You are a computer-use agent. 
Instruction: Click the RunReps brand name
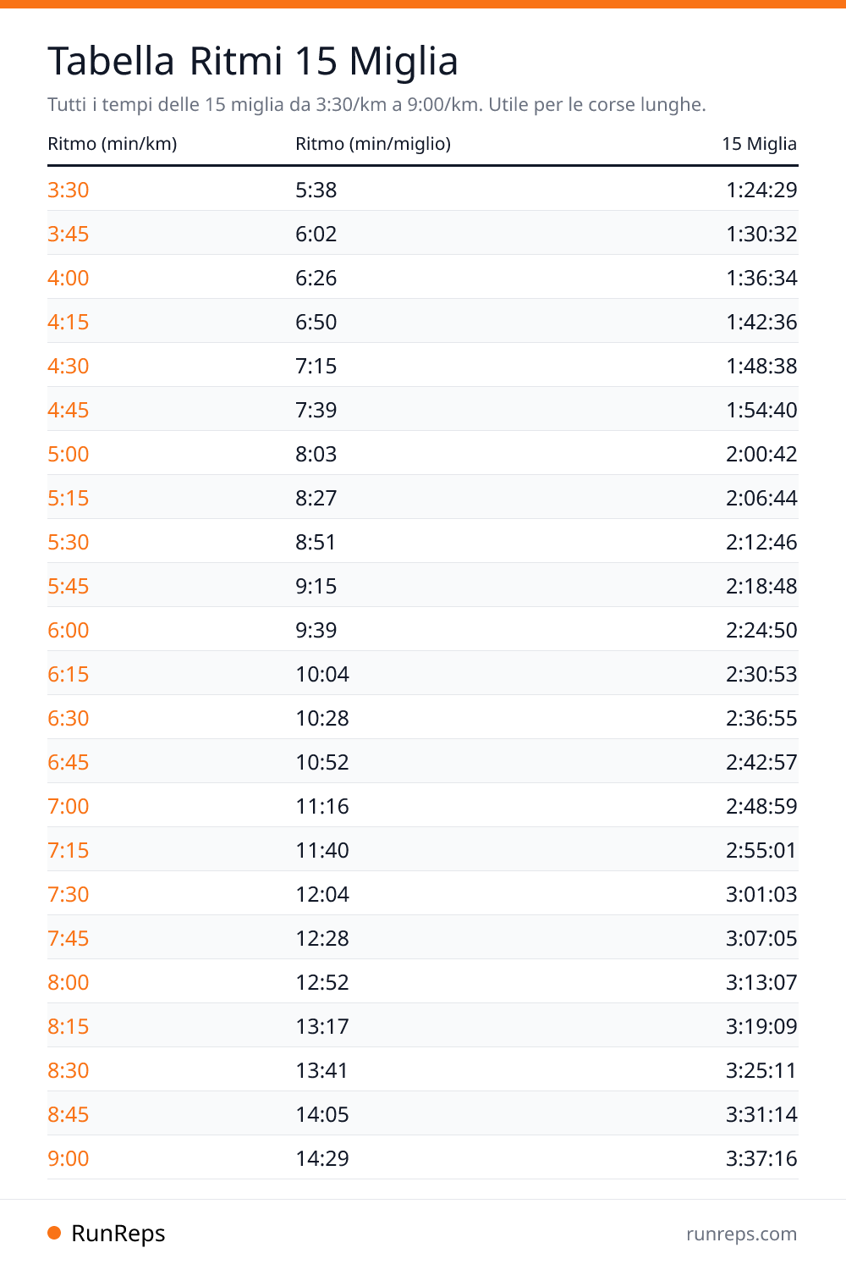[118, 1234]
